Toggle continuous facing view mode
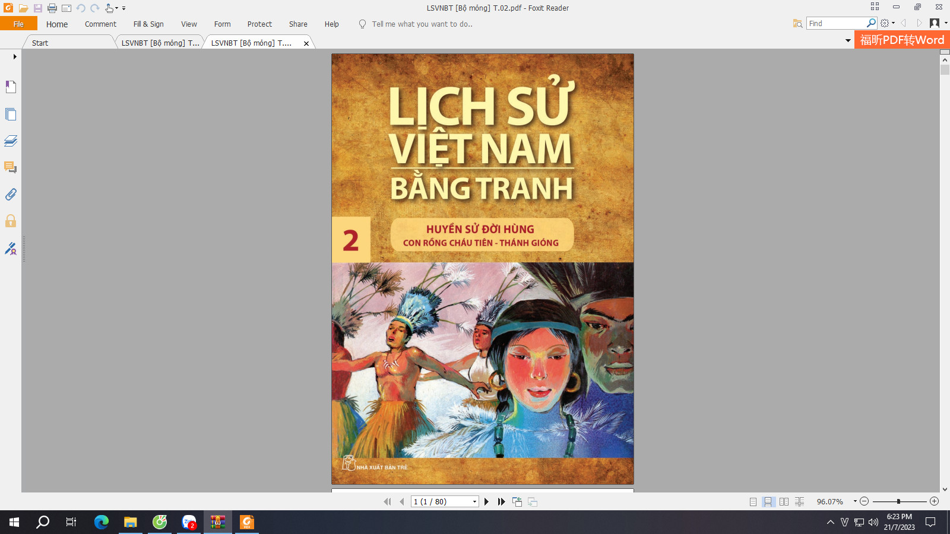This screenshot has height=534, width=950. click(799, 501)
